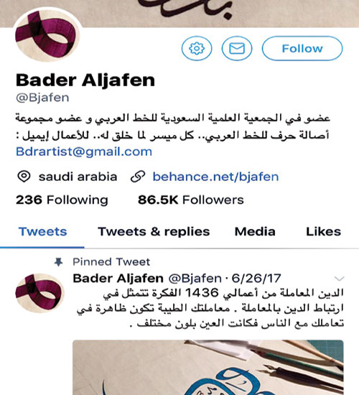Switch to Tweets & replies tab

tap(154, 232)
